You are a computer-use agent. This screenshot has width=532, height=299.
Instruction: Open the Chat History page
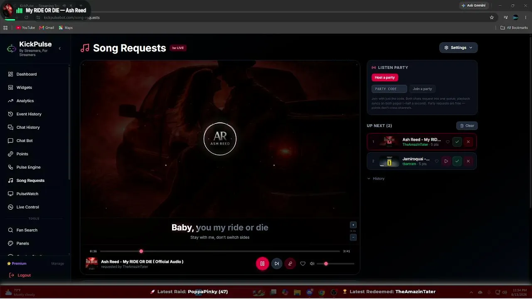[28, 127]
